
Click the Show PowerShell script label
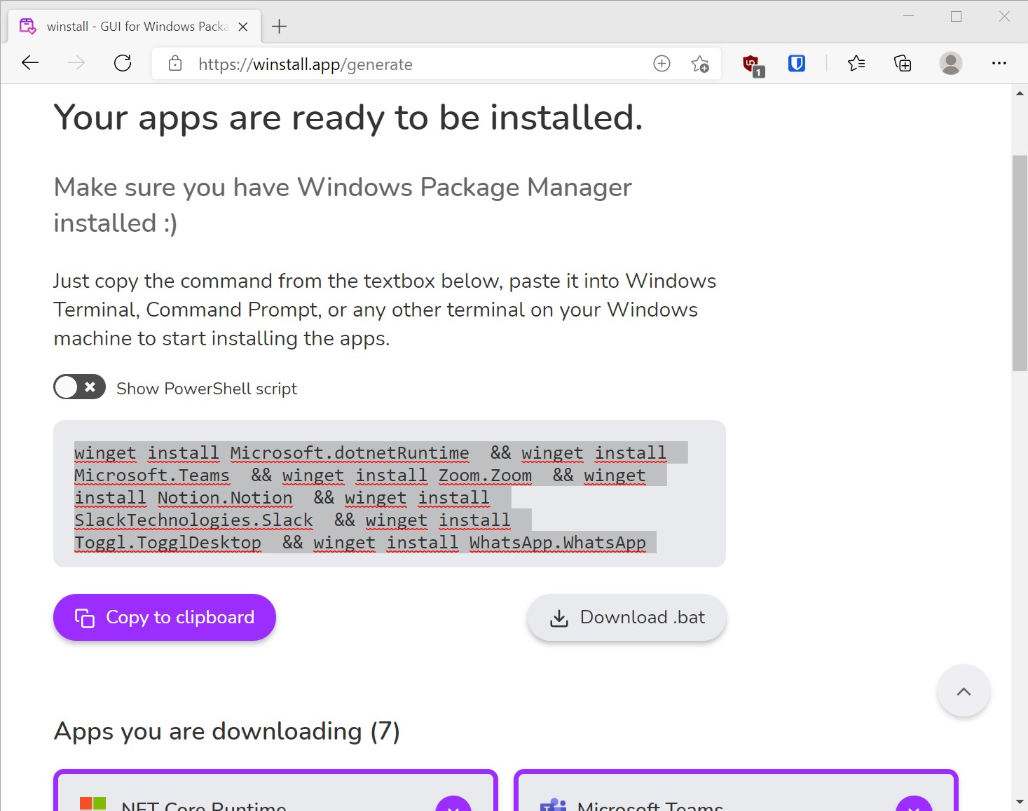click(x=207, y=389)
